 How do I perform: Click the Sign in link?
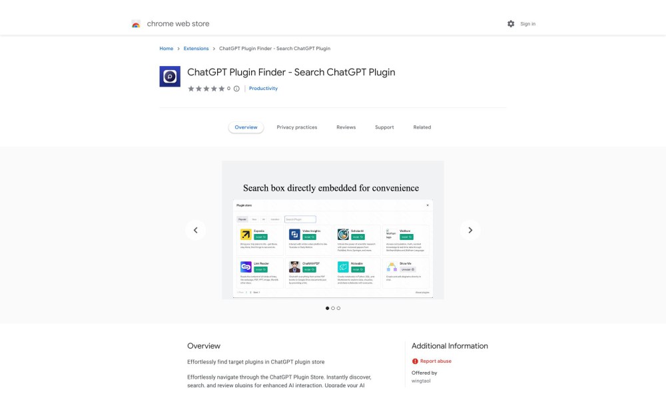(x=527, y=24)
